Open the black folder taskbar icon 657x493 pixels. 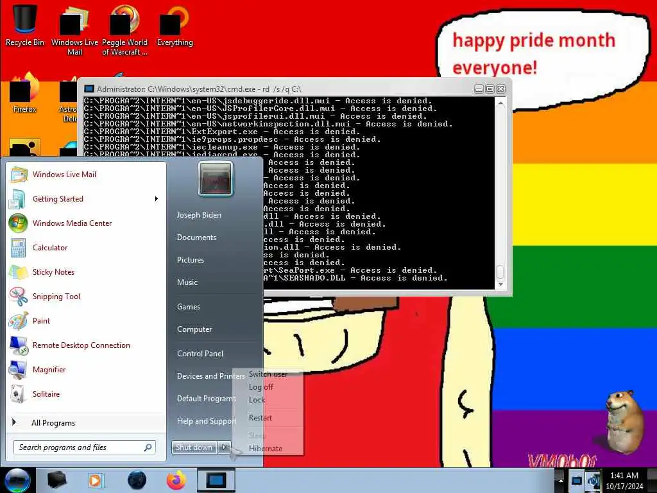click(x=56, y=480)
